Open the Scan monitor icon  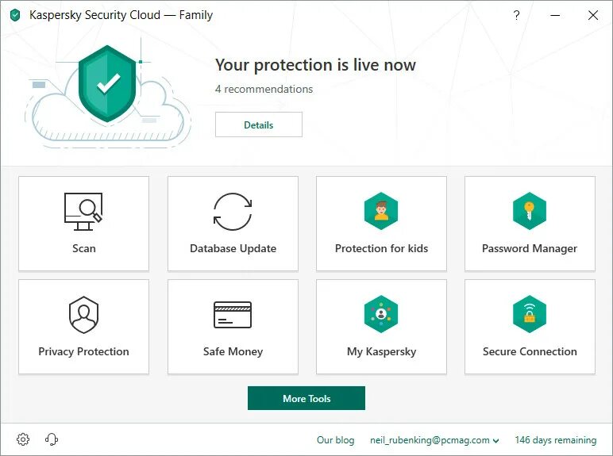click(83, 212)
